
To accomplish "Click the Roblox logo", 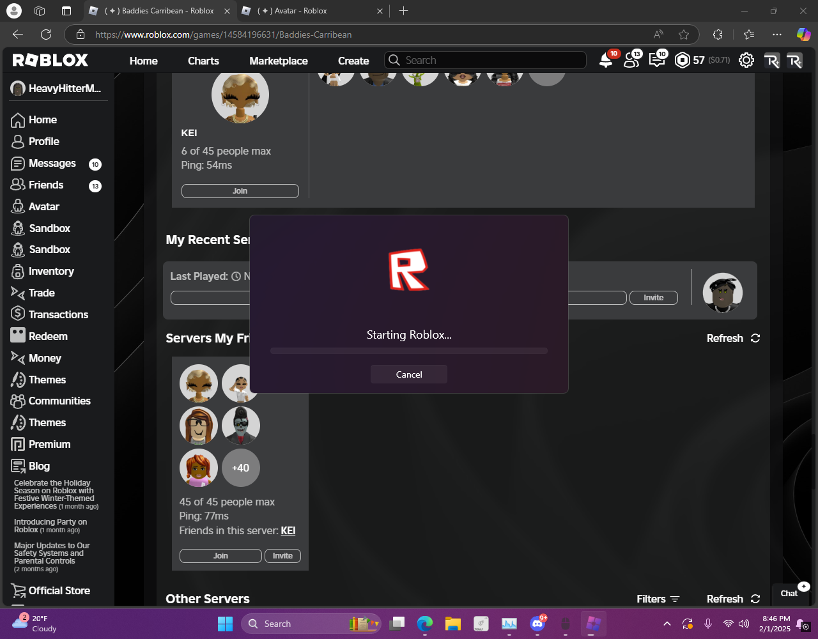I will pos(50,61).
